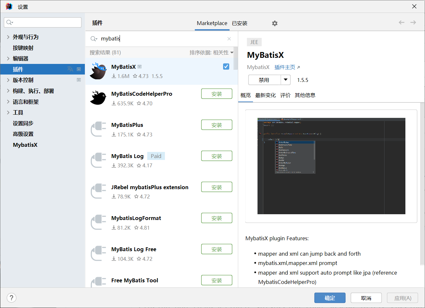425x308 pixels.
Task: Select 设置同步 in settings tree
Action: (23, 123)
